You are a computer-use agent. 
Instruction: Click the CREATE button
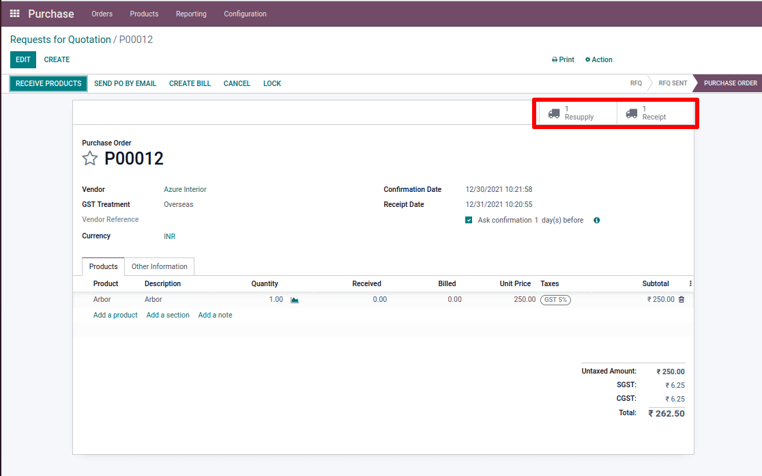click(x=57, y=59)
